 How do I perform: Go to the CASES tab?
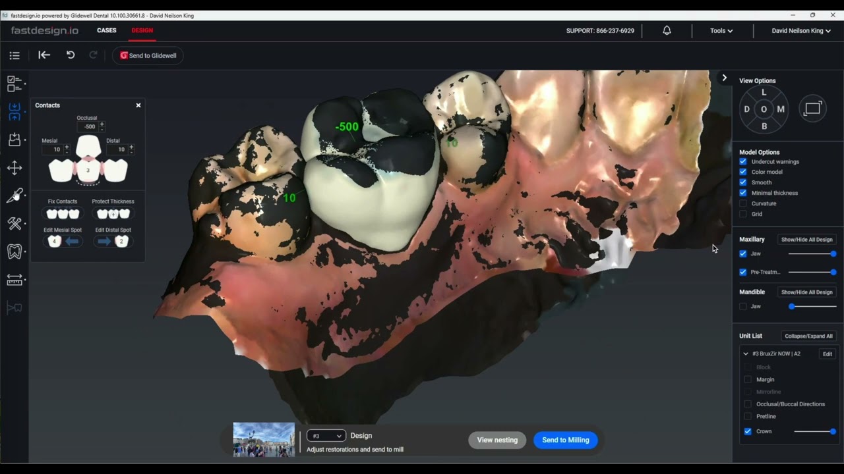point(107,30)
